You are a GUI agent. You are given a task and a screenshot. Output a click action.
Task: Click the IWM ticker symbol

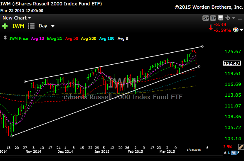pyautogui.click(x=18, y=26)
